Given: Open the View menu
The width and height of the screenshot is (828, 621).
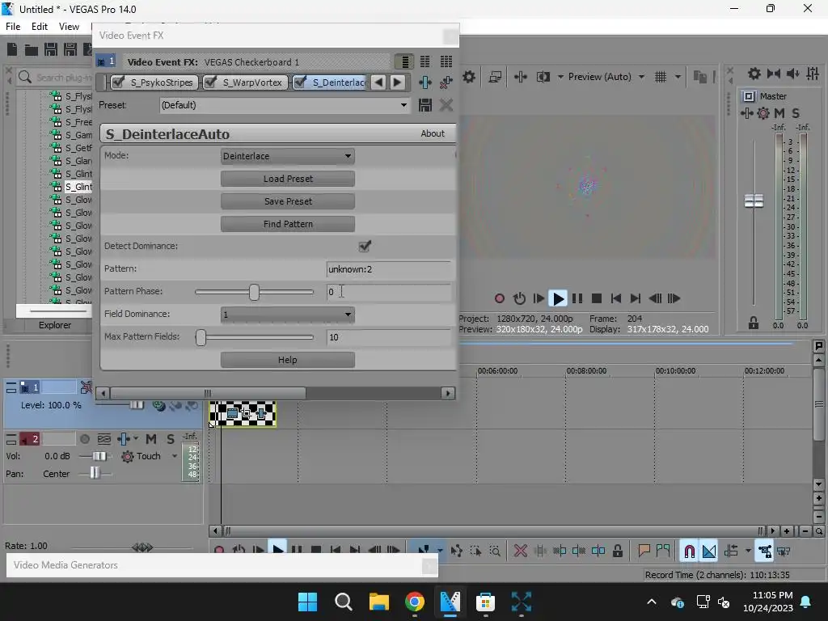Looking at the screenshot, I should pyautogui.click(x=70, y=27).
